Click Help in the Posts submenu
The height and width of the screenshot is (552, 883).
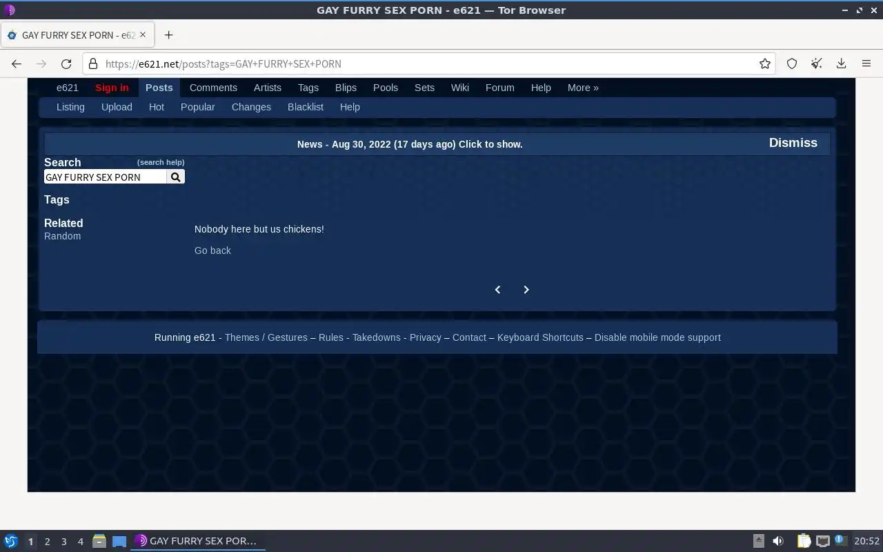click(x=350, y=107)
